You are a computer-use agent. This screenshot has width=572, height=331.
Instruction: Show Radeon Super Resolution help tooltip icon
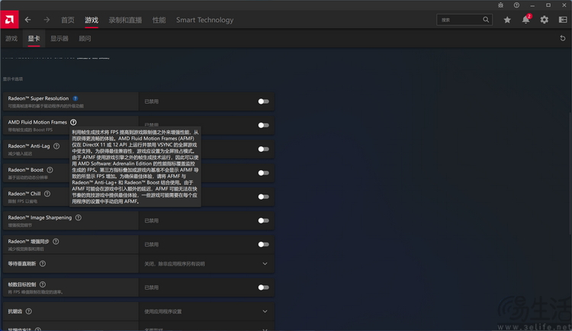76,98
